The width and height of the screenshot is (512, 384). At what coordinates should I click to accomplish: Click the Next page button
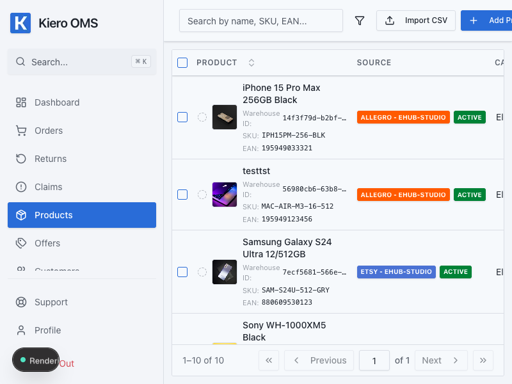tap(441, 360)
